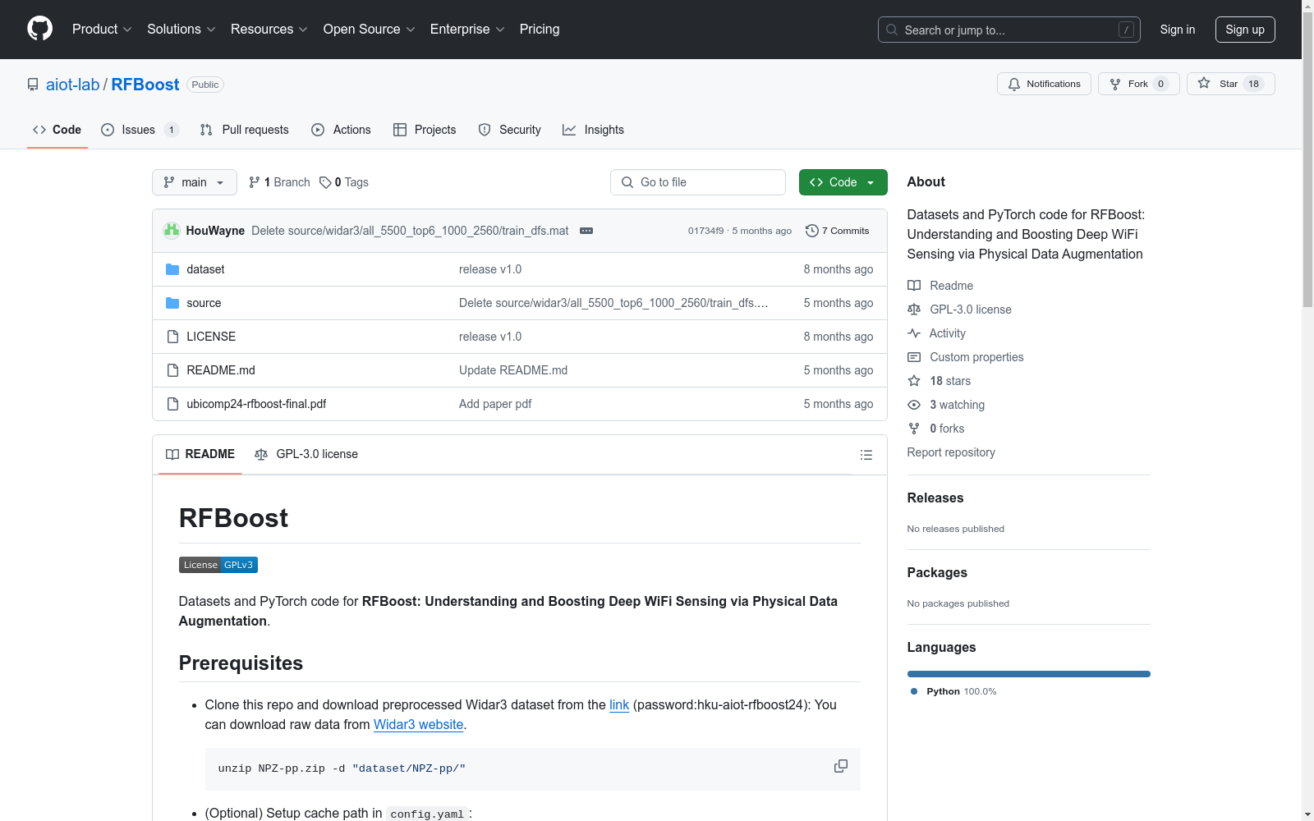This screenshot has height=821, width=1314.
Task: Click the Pricing link
Action: [x=540, y=30]
